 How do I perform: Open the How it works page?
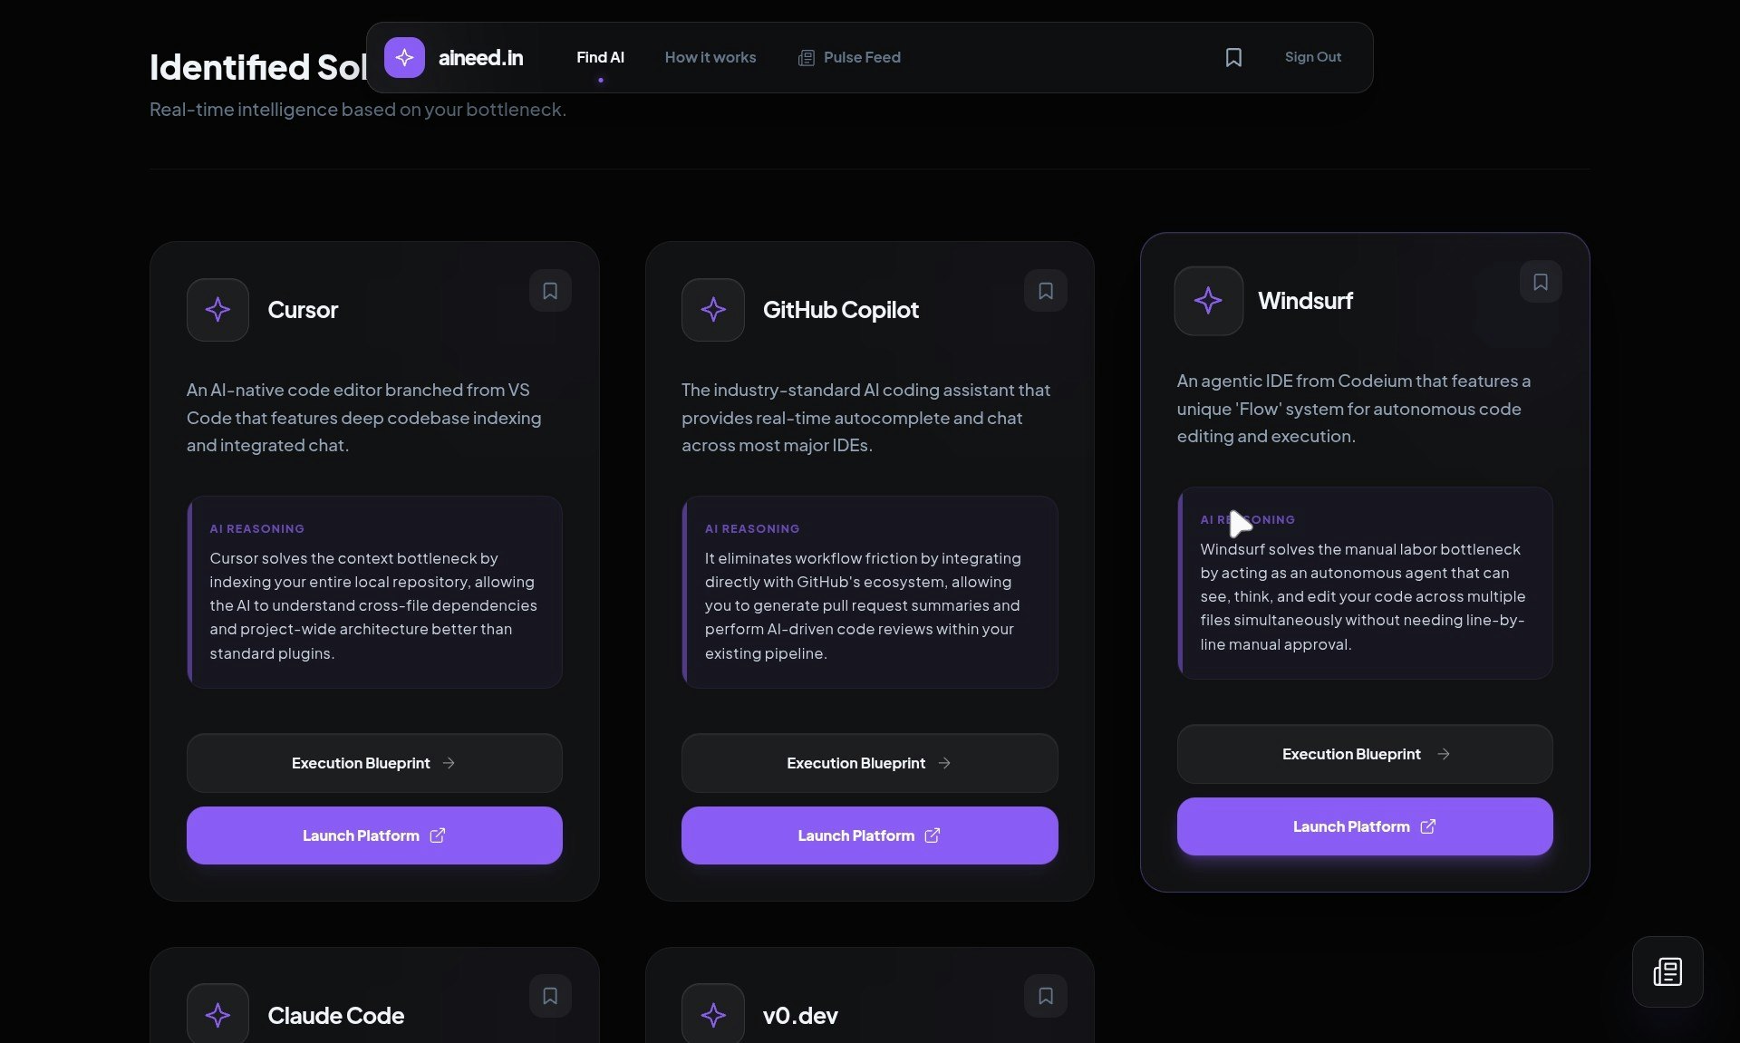point(710,57)
